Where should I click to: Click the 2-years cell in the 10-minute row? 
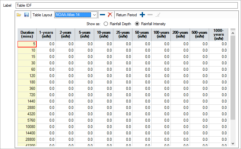[65, 50]
